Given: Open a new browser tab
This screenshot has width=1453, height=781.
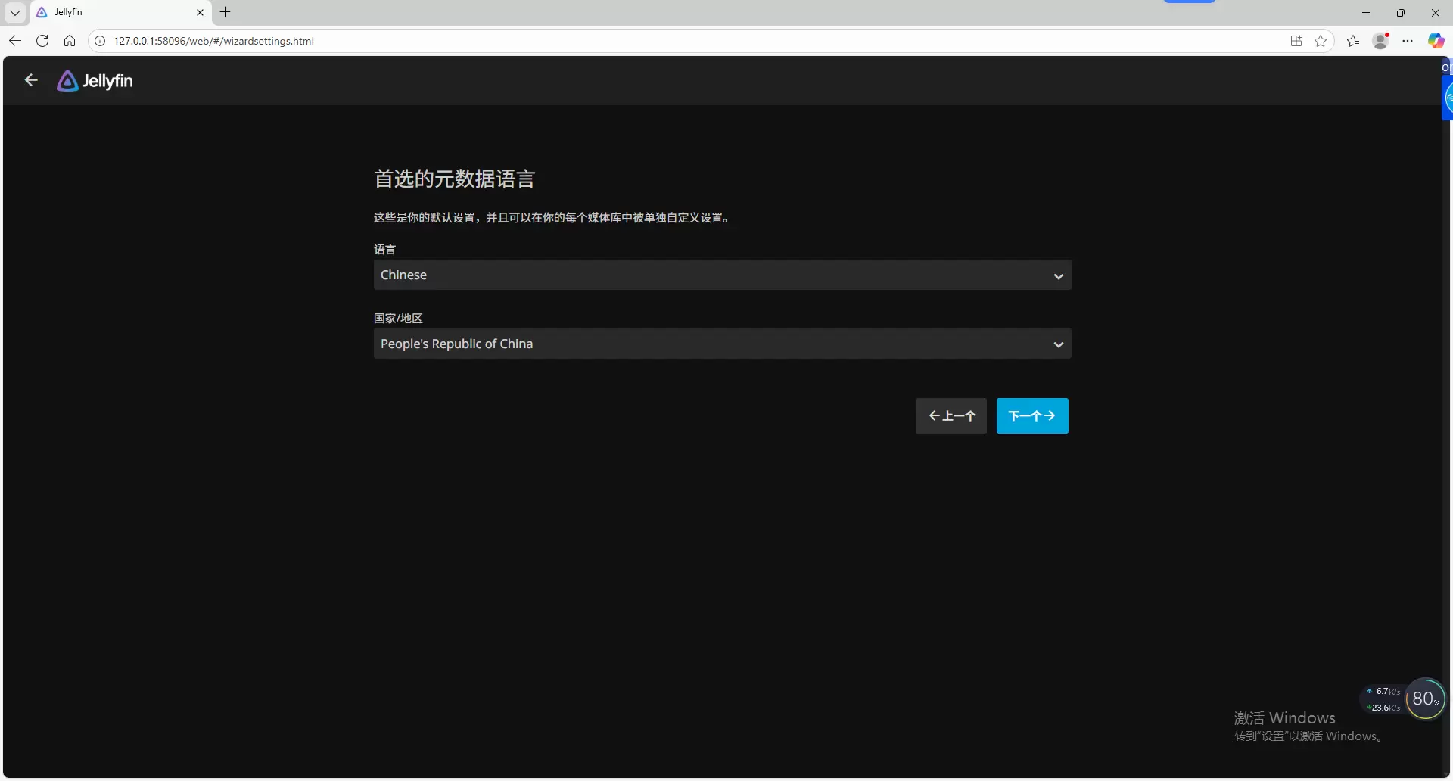Looking at the screenshot, I should pyautogui.click(x=226, y=13).
